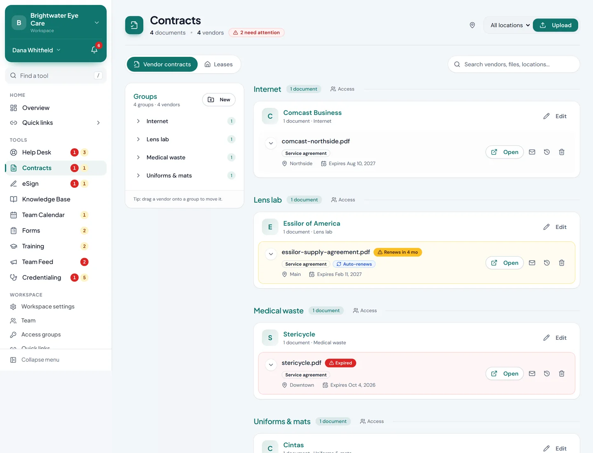Screen dimensions: 593x453
Task: Focus the Search vendors, files, locations field
Action: (514, 64)
